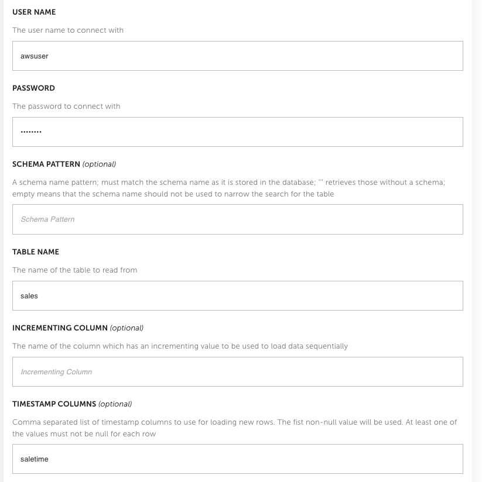Image resolution: width=482 pixels, height=482 pixels.
Task: Click the TABLE NAME heading label
Action: 36,252
